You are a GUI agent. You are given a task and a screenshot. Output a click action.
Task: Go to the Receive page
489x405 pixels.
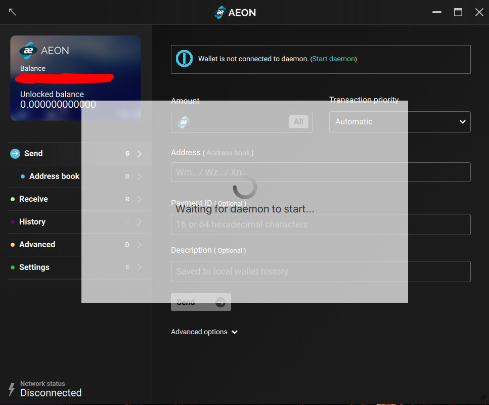80,199
